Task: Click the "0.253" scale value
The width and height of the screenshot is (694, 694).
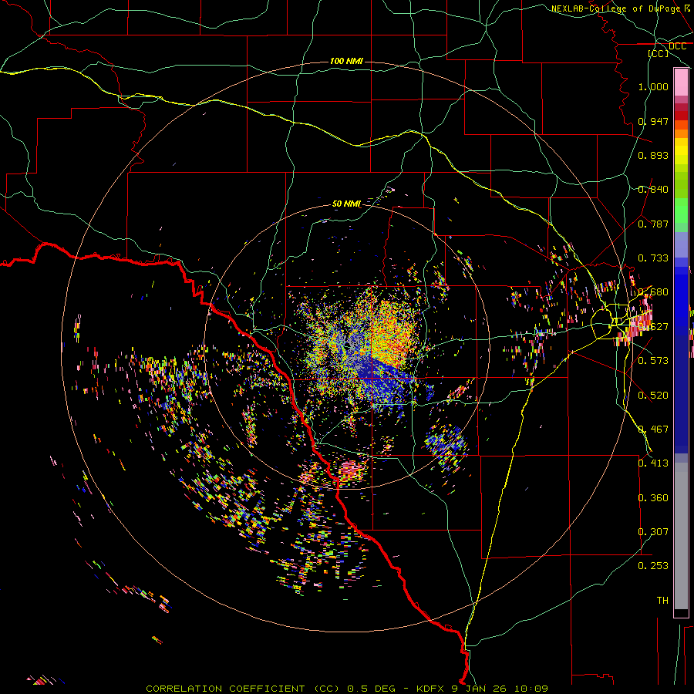Action: click(x=653, y=566)
